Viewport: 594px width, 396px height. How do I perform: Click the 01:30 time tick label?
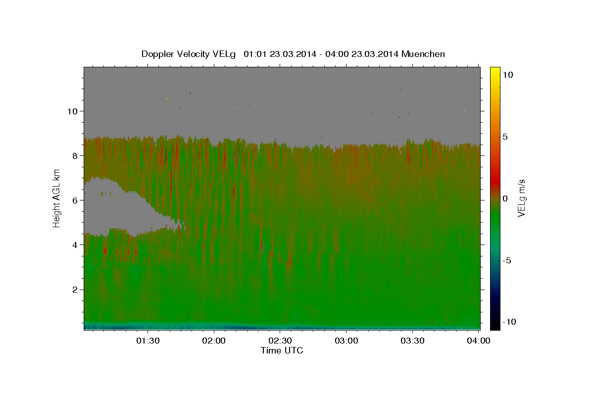(148, 341)
